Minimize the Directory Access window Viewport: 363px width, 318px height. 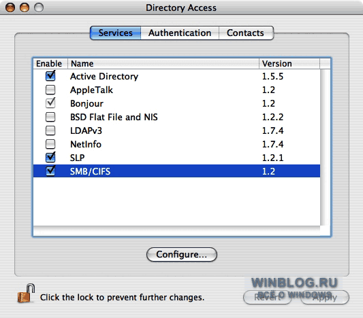[x=25, y=7]
